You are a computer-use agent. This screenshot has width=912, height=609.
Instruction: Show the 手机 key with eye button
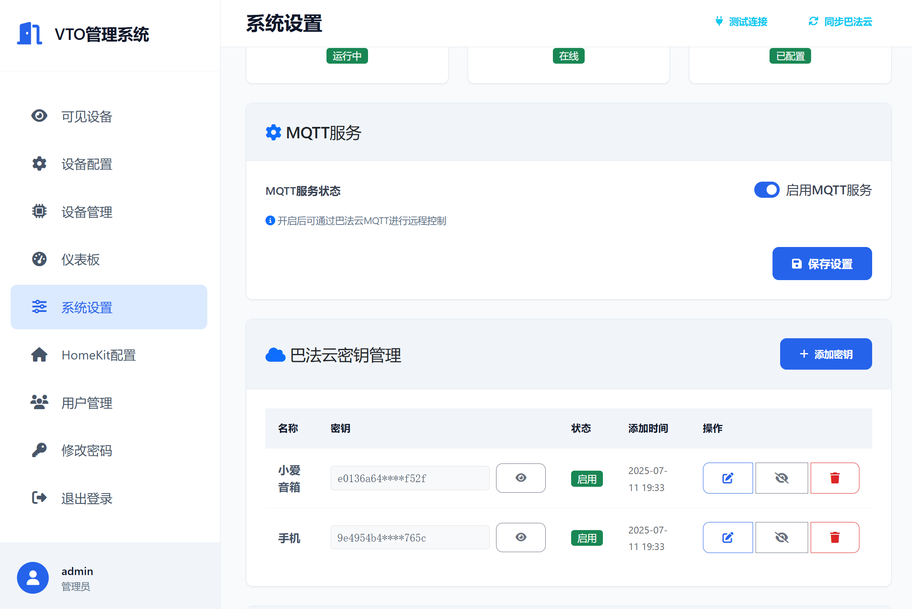521,537
